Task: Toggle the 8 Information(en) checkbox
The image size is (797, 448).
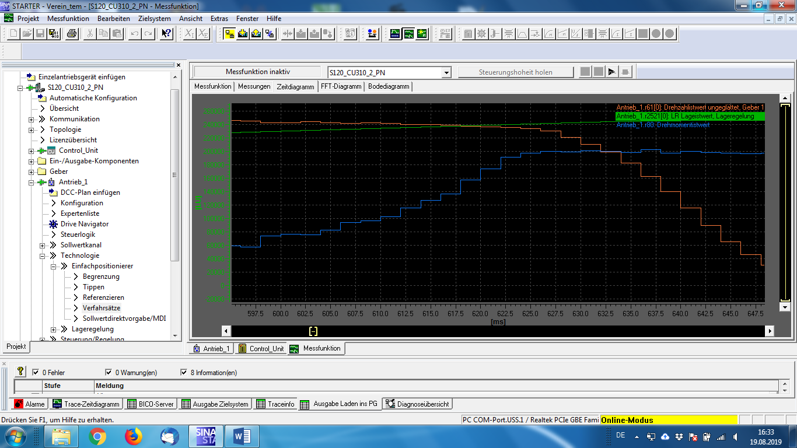Action: click(185, 372)
